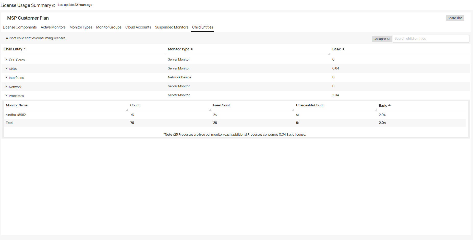The image size is (473, 240).
Task: Expand the Disks child entity row
Action: point(6,68)
